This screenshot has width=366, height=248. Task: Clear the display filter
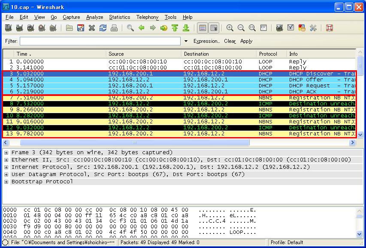point(230,41)
